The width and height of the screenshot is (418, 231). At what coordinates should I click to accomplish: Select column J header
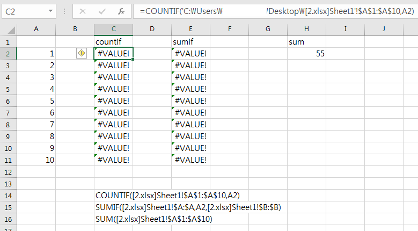pyautogui.click(x=384, y=29)
